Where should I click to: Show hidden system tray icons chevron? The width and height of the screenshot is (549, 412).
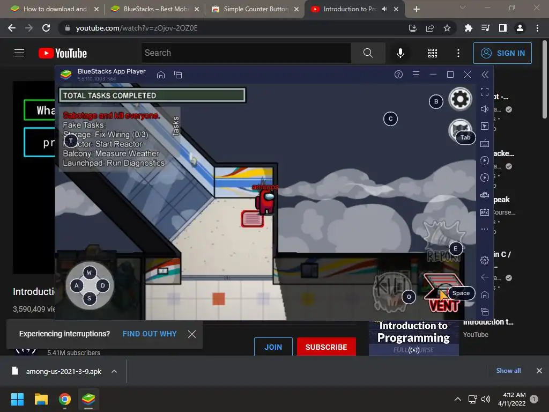(x=457, y=399)
